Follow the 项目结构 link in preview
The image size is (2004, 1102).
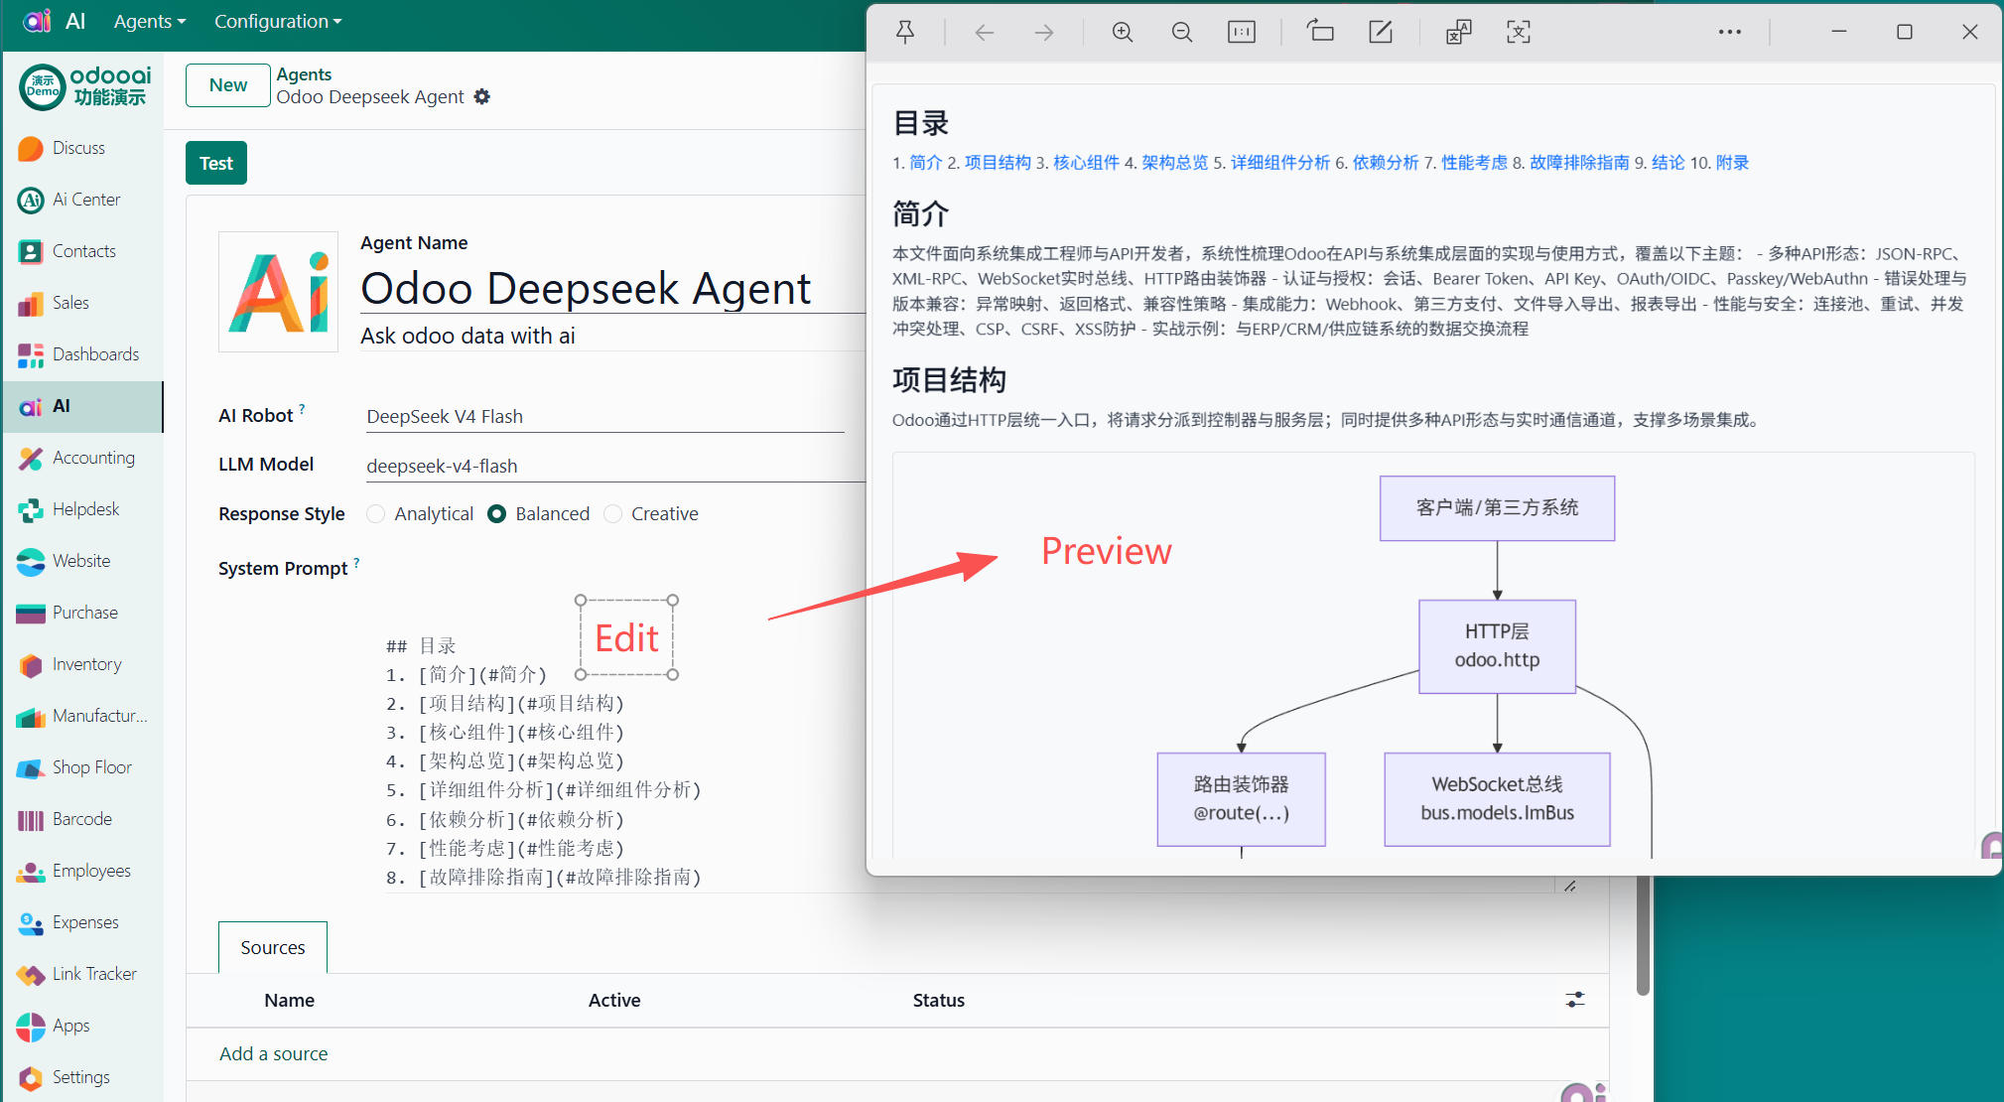[998, 162]
